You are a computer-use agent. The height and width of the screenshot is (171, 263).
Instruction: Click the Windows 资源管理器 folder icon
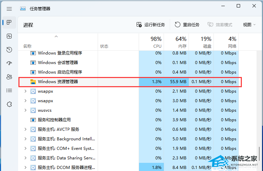click(33, 82)
